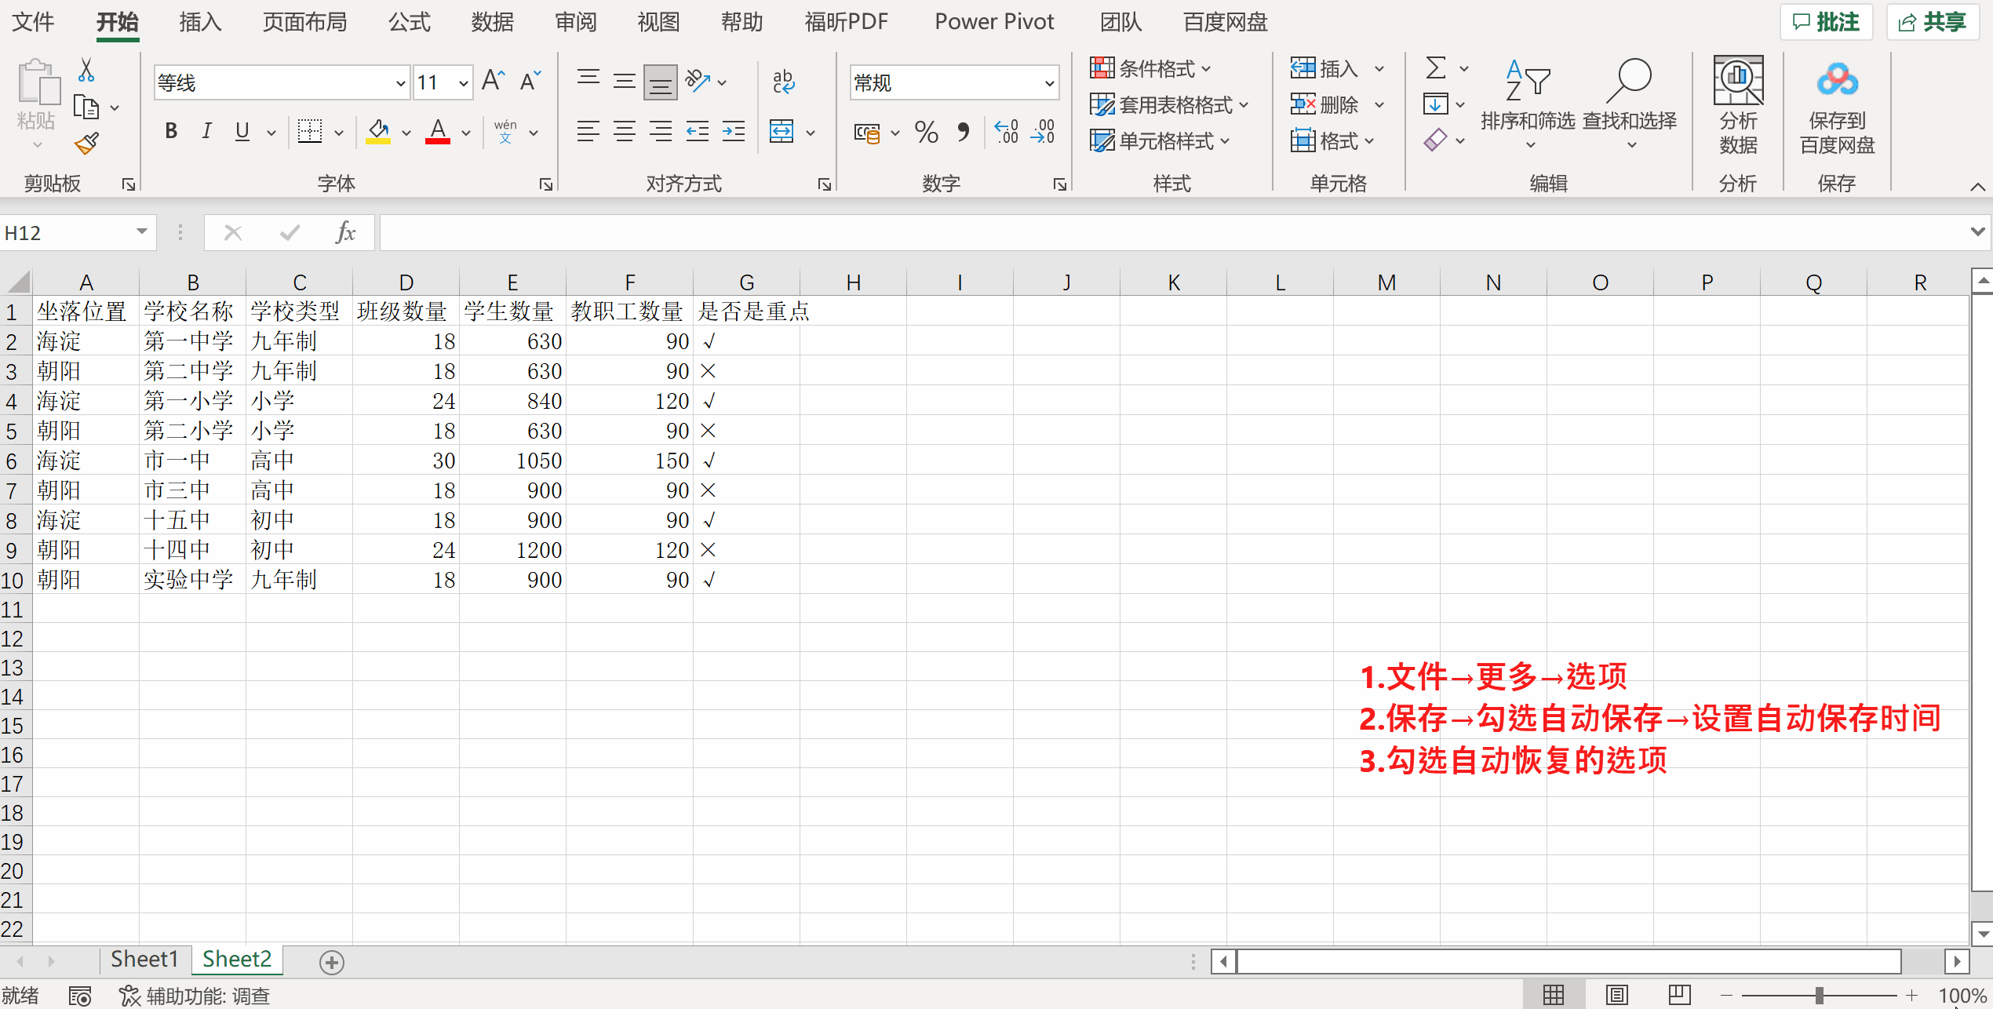Click the AutoSum sigma icon

pyautogui.click(x=1435, y=68)
